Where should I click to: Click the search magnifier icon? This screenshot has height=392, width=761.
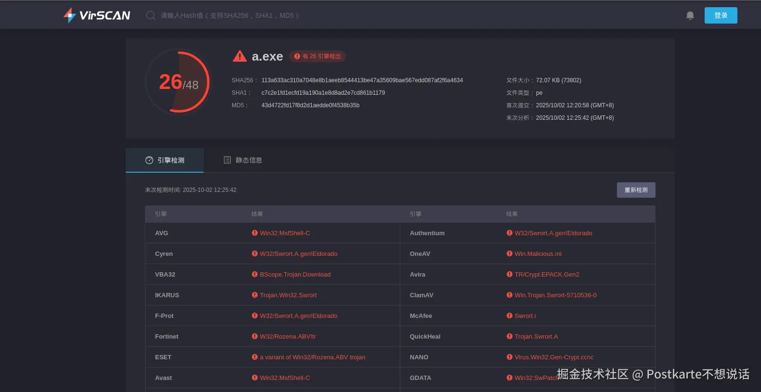151,15
